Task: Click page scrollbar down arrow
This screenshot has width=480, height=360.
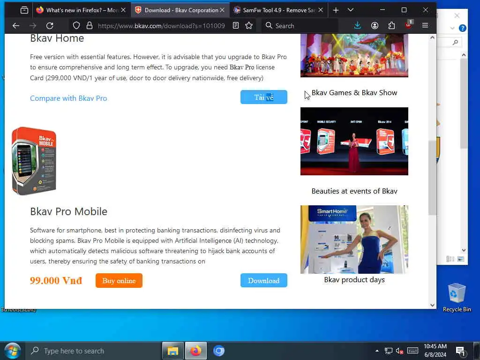Action: 432,305
